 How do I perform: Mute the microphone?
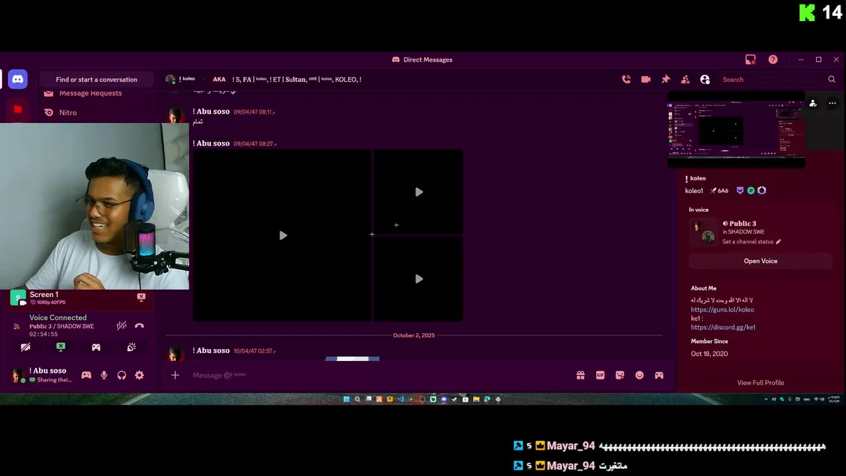point(104,375)
